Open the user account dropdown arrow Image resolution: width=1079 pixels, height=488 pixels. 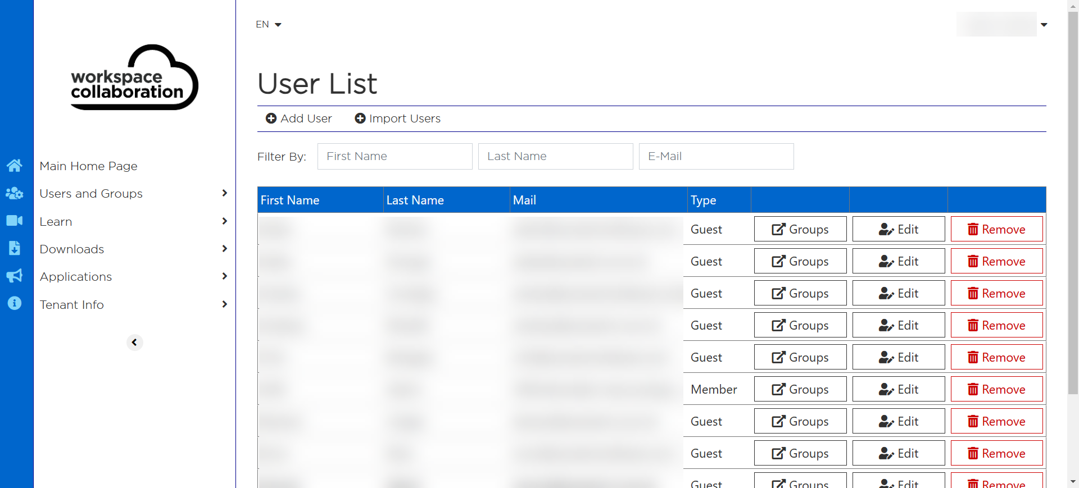click(1044, 25)
